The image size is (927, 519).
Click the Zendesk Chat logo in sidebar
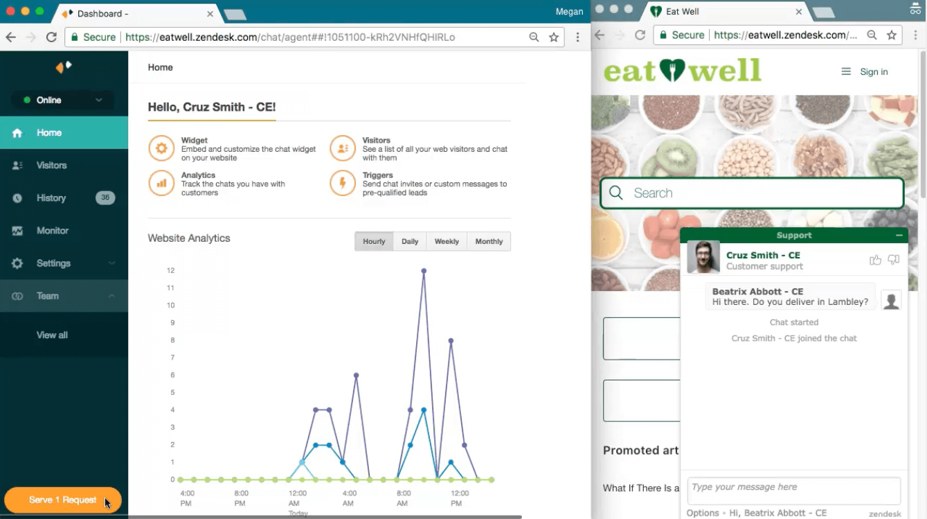pyautogui.click(x=63, y=67)
